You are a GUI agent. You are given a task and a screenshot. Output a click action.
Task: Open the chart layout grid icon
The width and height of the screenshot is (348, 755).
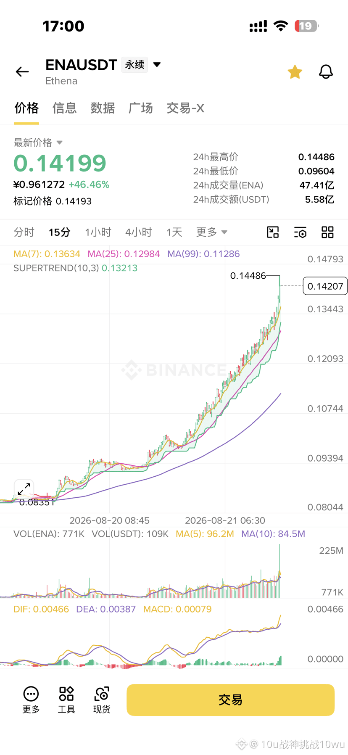(327, 232)
